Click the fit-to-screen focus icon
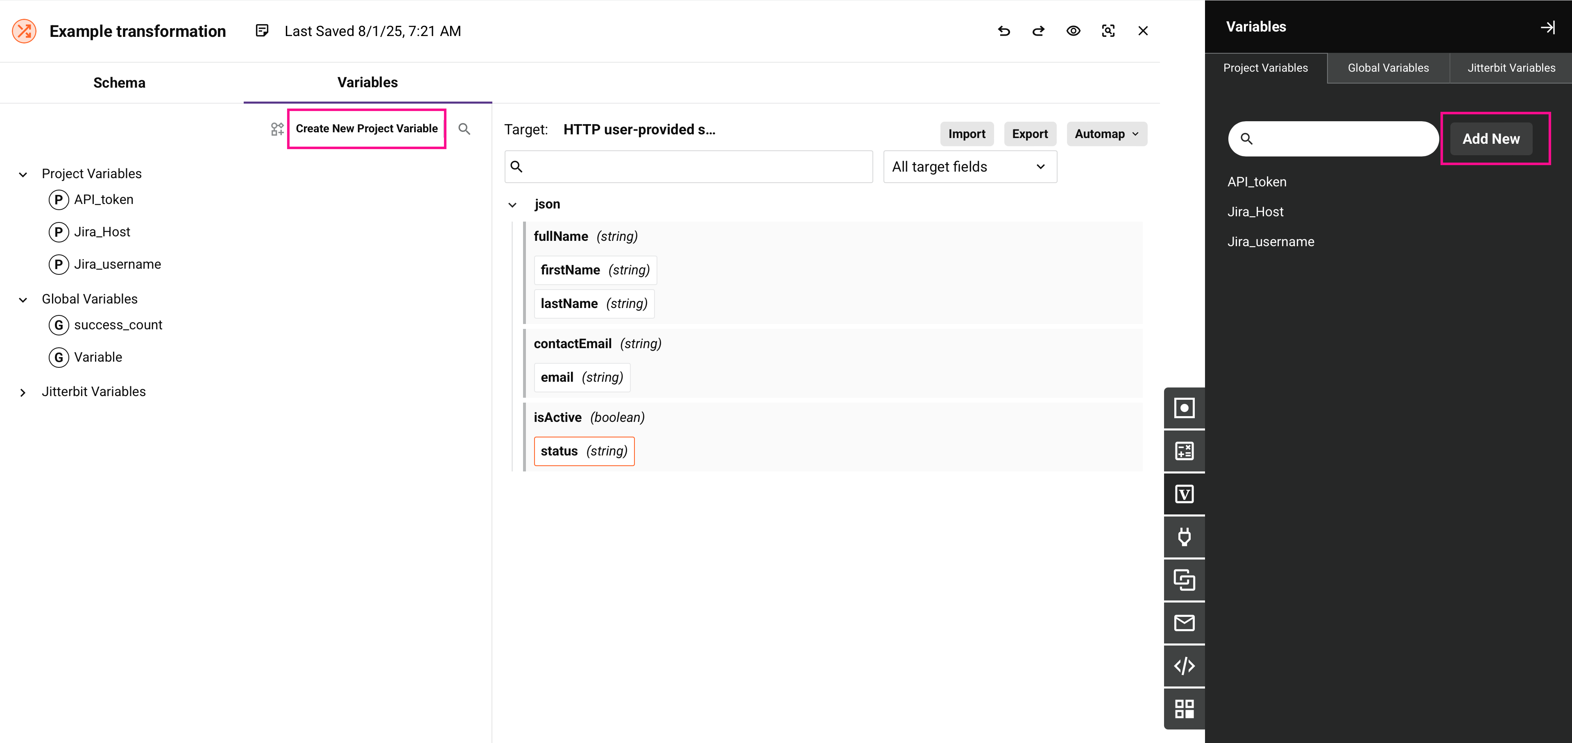Screen dimensions: 1572x743 [x=1108, y=31]
